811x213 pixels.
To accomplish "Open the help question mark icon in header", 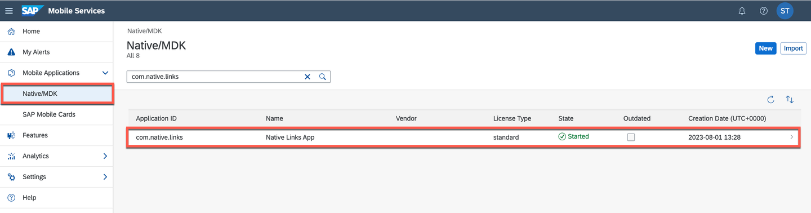I will (764, 11).
